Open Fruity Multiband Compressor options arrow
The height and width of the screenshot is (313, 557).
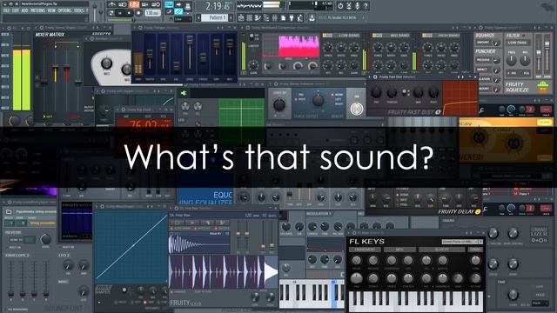241,27
